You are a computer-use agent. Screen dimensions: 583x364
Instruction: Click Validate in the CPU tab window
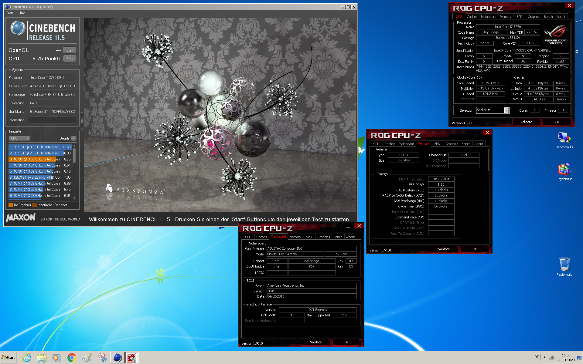(x=526, y=122)
